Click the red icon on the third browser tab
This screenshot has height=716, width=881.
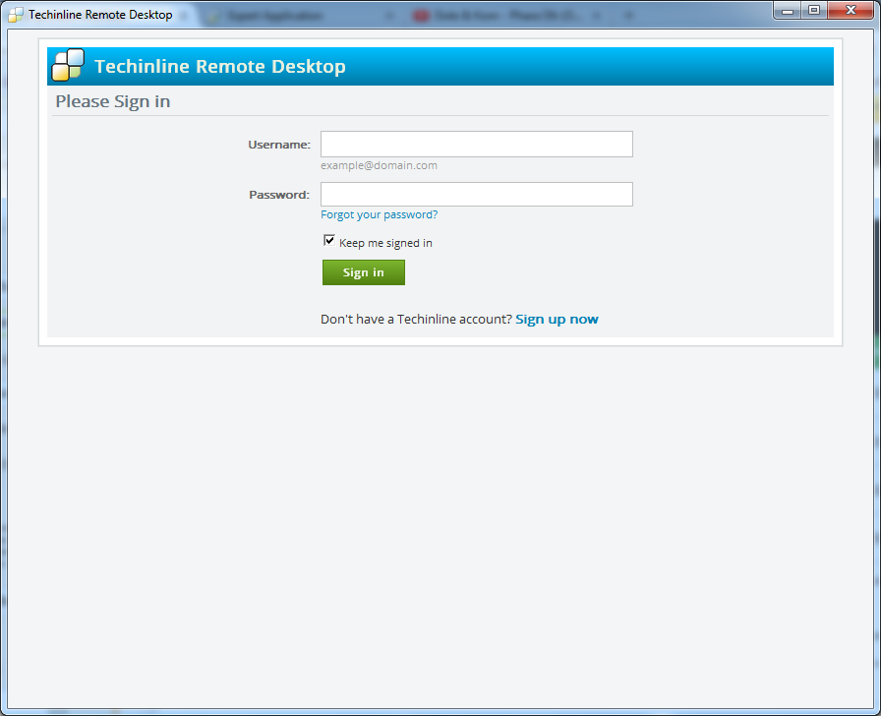[421, 16]
